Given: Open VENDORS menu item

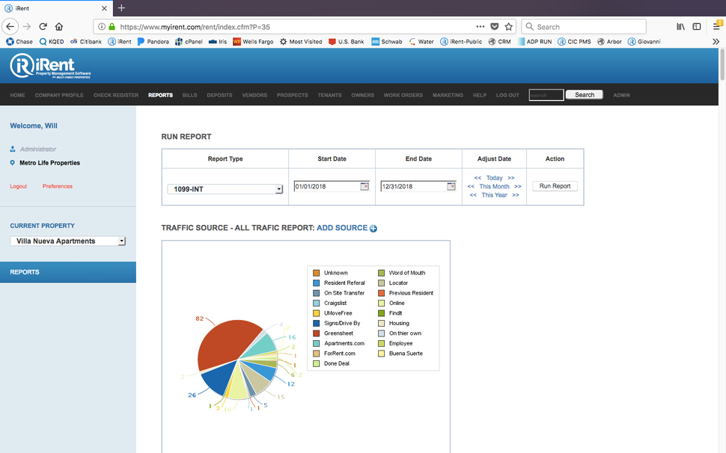Looking at the screenshot, I should [254, 95].
